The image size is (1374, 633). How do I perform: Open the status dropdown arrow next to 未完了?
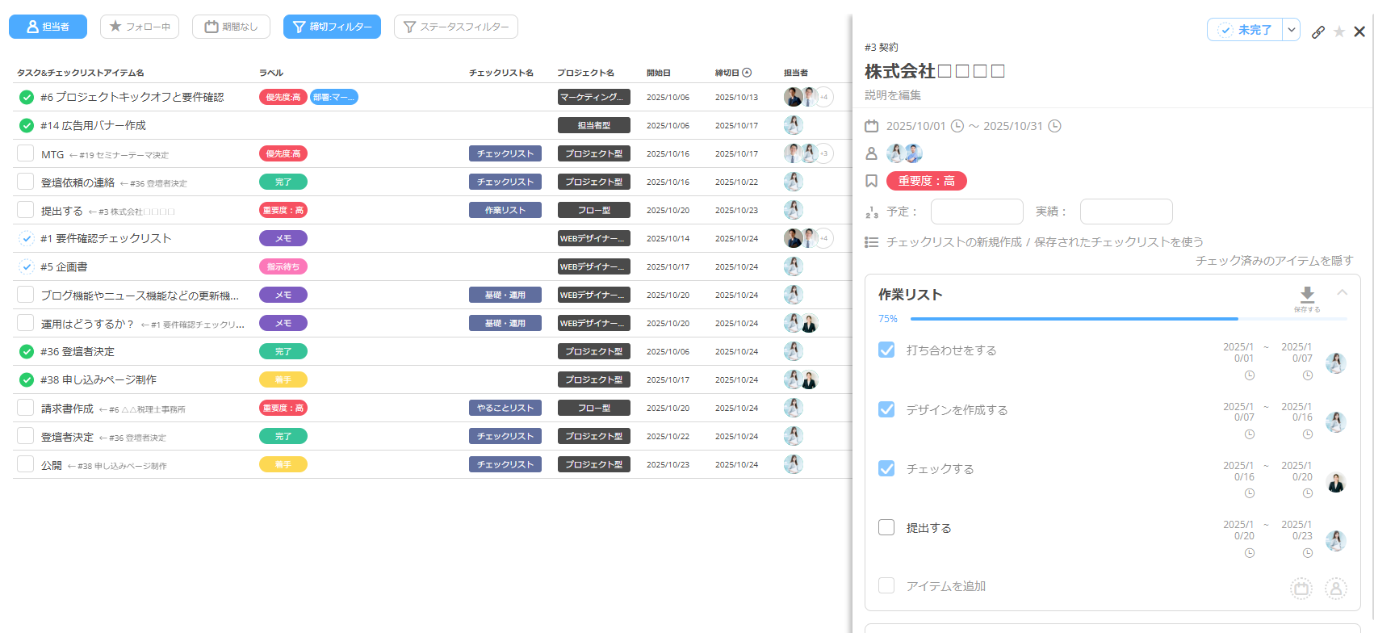1292,30
